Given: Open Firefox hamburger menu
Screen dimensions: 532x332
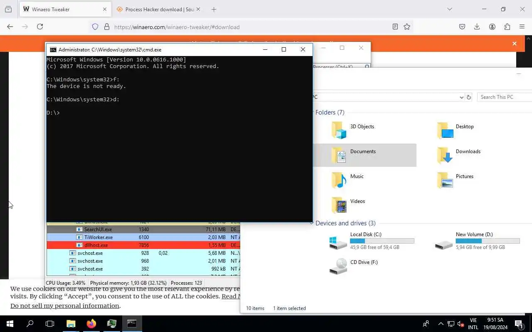Looking at the screenshot, I should (x=522, y=27).
